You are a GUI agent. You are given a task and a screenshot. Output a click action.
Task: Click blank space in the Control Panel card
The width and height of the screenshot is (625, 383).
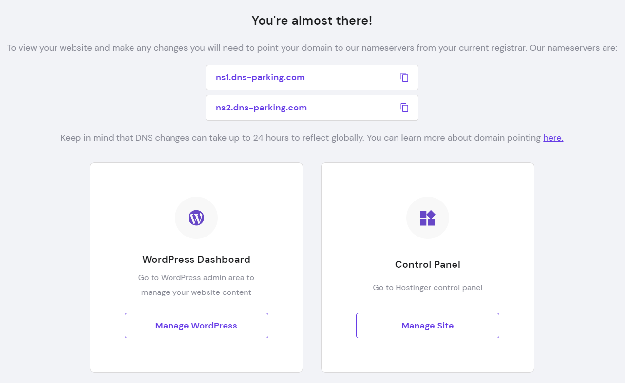(x=428, y=355)
